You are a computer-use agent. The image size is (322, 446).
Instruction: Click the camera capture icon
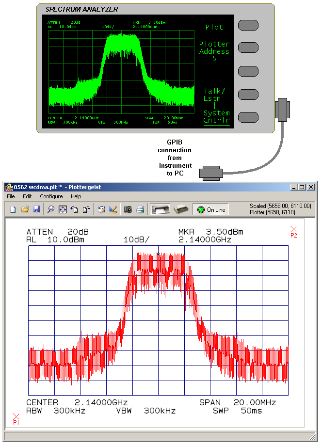tap(128, 209)
